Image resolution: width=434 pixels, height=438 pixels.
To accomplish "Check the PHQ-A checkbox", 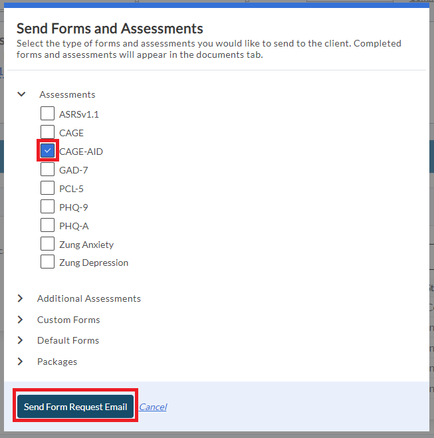I will (48, 225).
